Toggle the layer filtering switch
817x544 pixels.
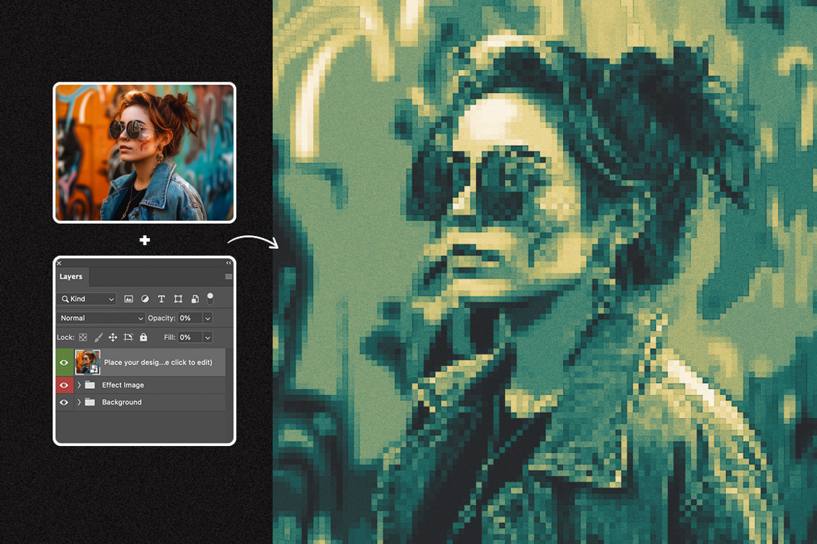[x=210, y=298]
